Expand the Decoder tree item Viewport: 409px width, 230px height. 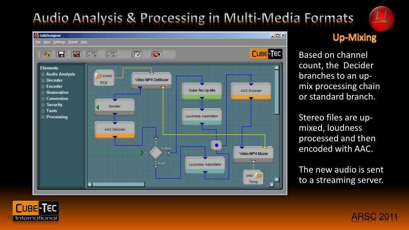click(x=43, y=80)
